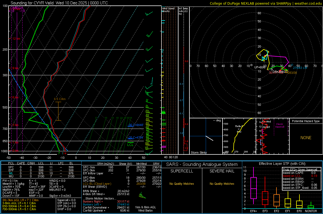Click the Potential Hazard Type header

click(x=306, y=121)
